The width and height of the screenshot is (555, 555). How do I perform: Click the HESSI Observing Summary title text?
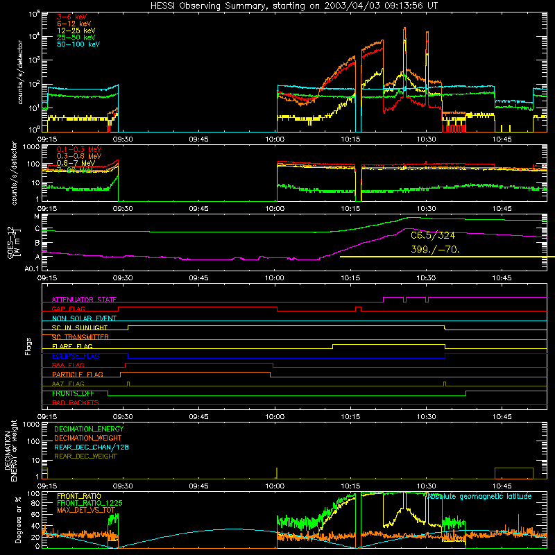(x=293, y=6)
